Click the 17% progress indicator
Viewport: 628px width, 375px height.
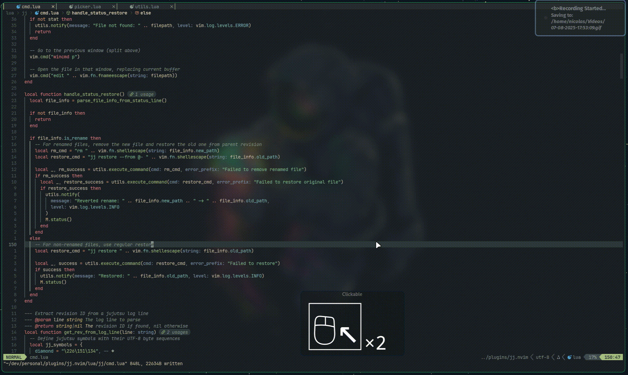click(593, 357)
